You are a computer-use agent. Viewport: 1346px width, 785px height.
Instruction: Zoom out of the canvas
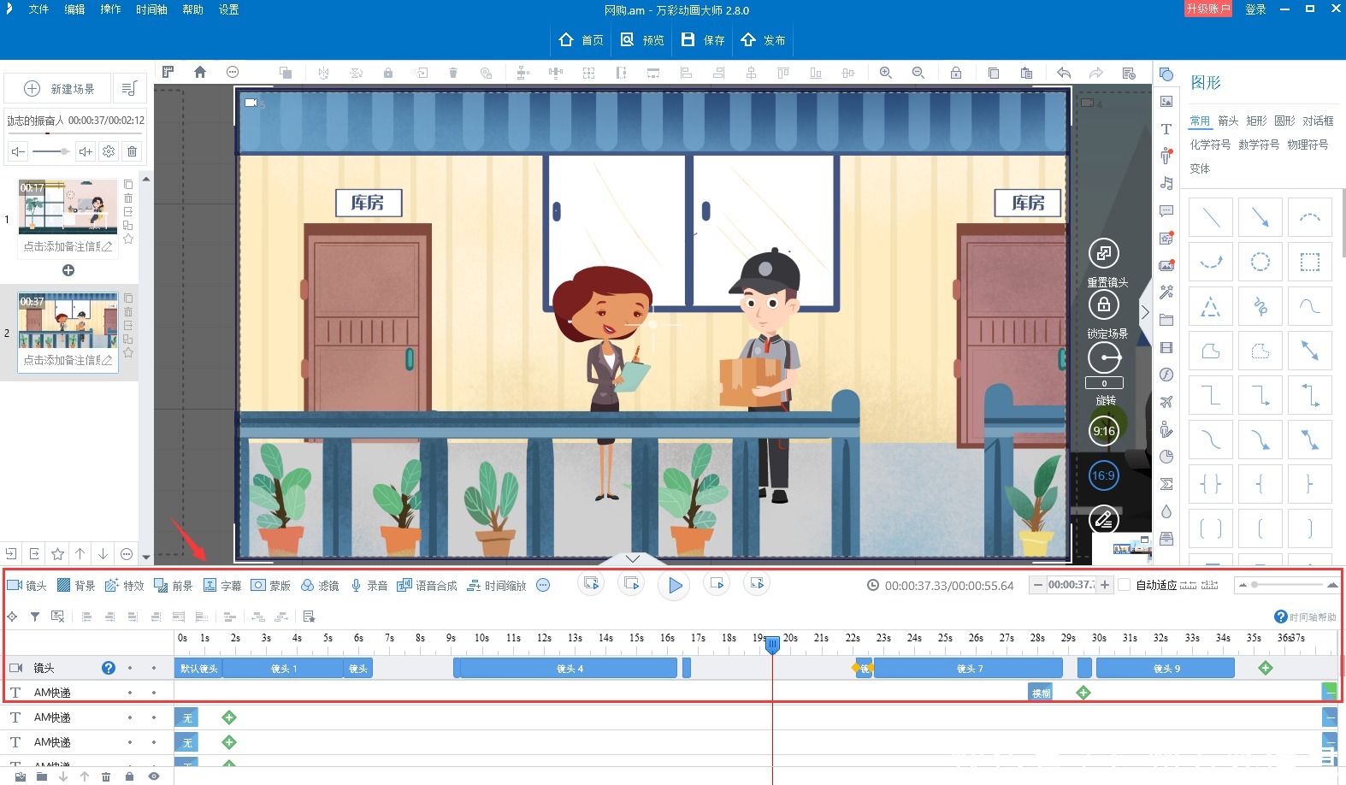point(918,73)
